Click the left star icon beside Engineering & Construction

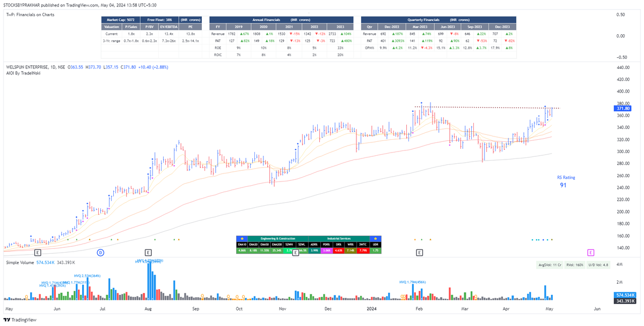[242, 239]
